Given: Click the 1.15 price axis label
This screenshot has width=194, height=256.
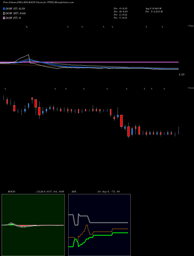Looking at the screenshot, I should [x=182, y=74].
